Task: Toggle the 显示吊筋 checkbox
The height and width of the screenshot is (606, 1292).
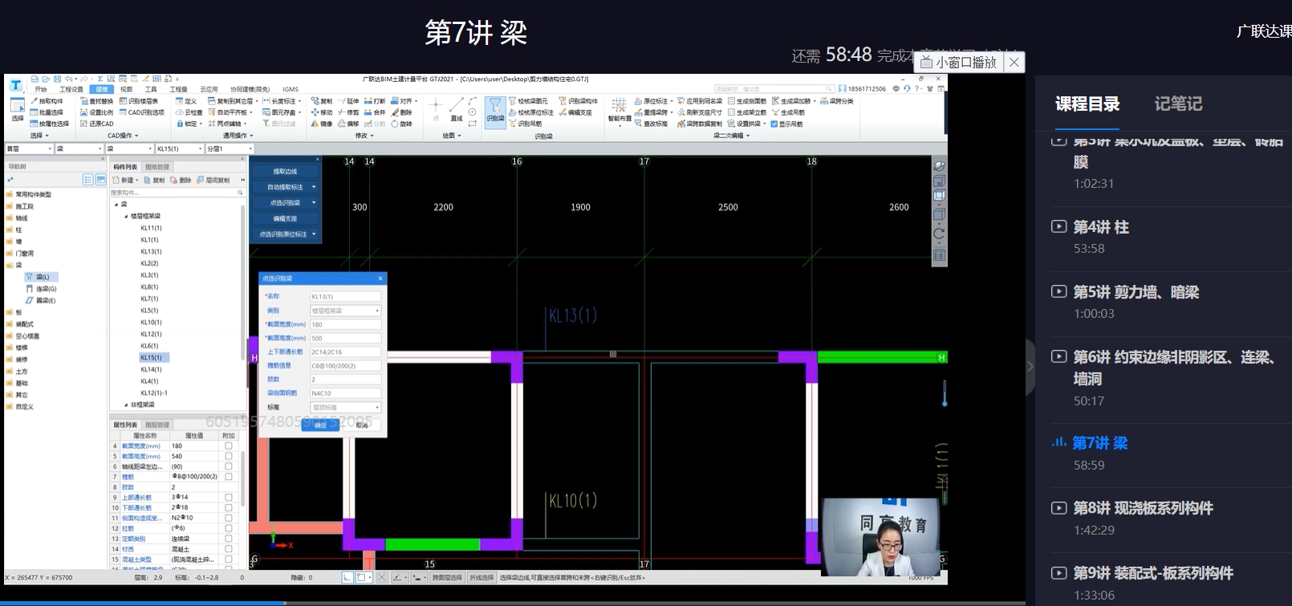Action: (774, 124)
